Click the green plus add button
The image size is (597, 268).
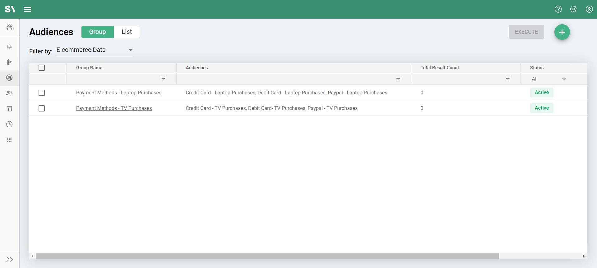point(562,32)
